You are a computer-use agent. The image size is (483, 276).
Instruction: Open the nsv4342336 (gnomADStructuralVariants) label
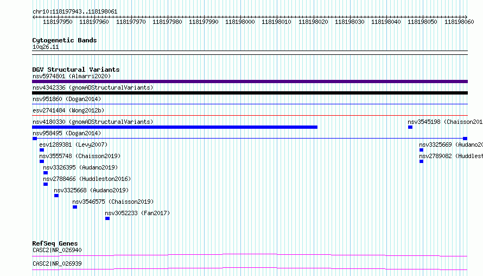[93, 87]
